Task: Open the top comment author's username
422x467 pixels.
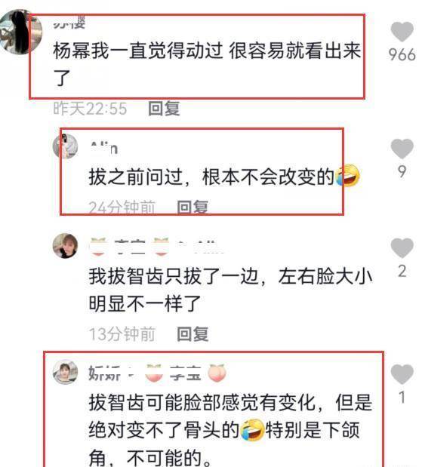Action: (69, 23)
